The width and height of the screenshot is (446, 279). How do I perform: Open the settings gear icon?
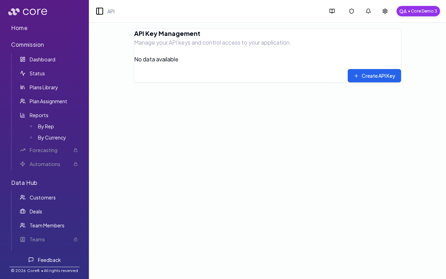point(385,11)
